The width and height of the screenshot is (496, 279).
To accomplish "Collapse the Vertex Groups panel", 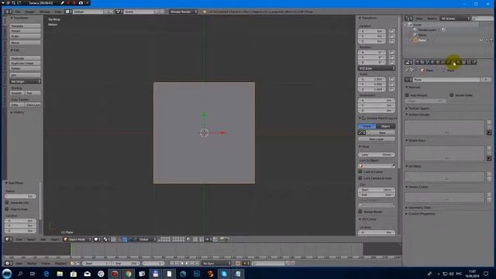I will tap(418, 115).
